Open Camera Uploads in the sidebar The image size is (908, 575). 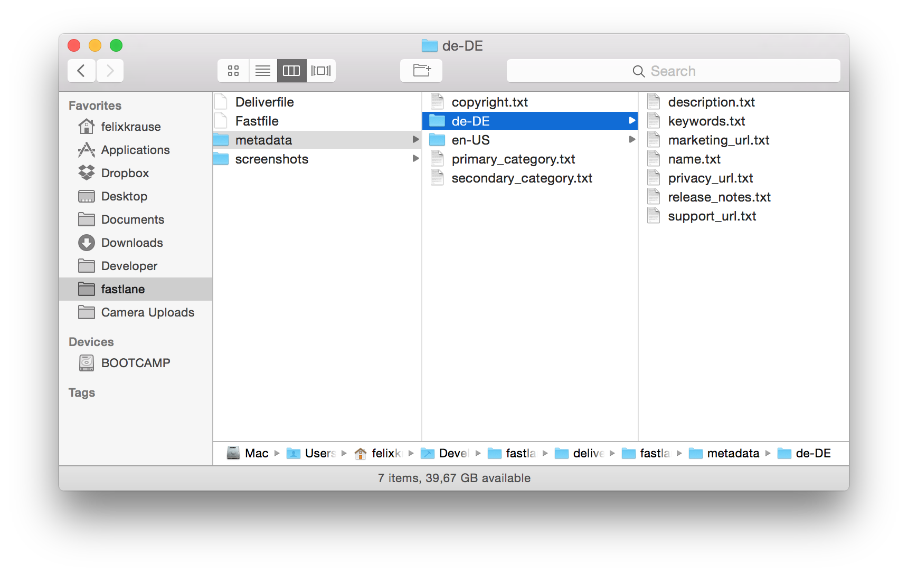tap(136, 312)
